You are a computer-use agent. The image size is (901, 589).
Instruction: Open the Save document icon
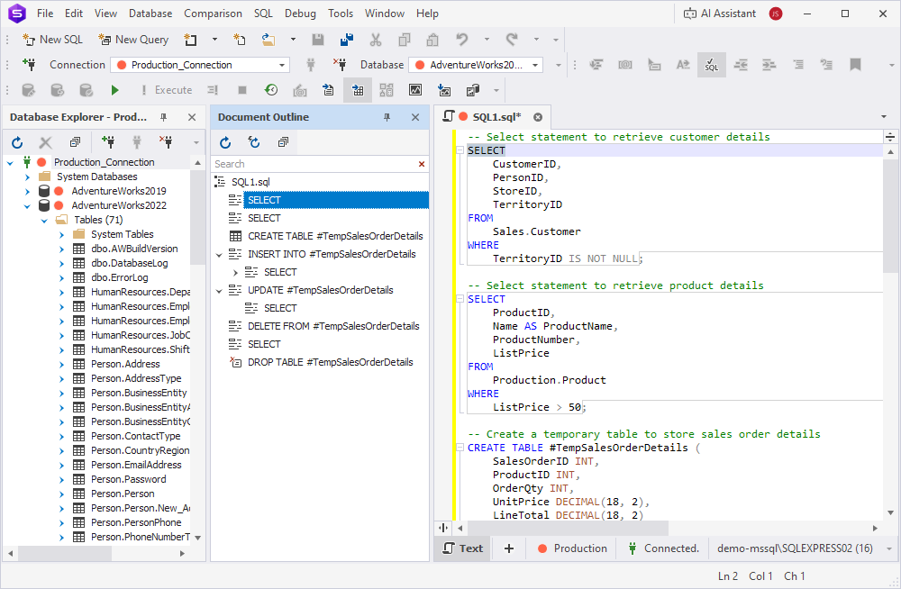coord(317,39)
